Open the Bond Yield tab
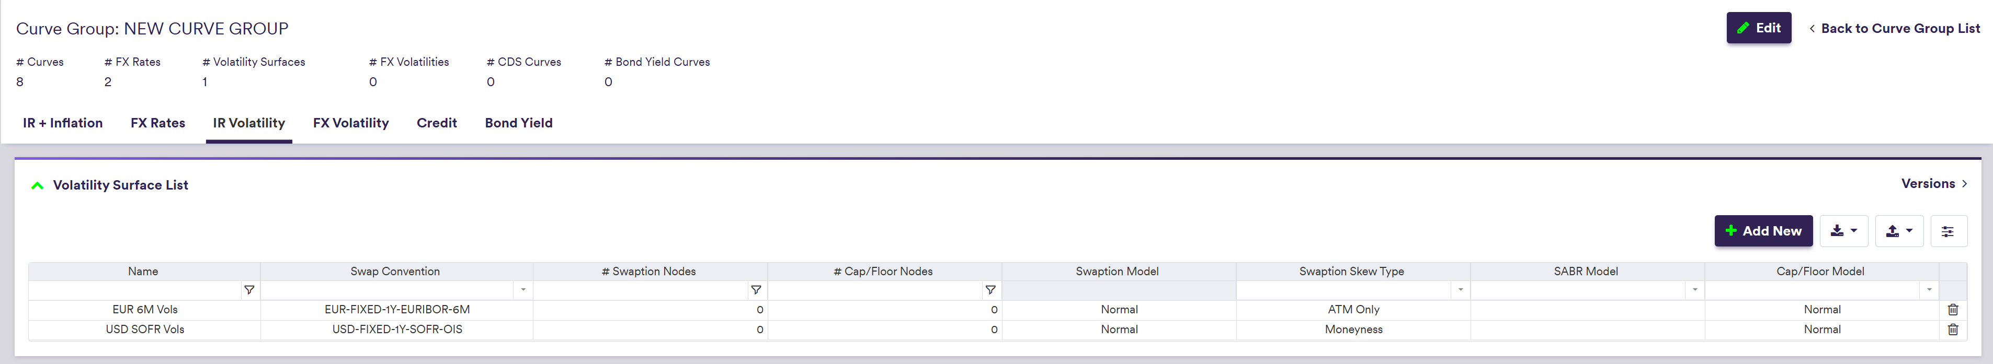 click(518, 123)
